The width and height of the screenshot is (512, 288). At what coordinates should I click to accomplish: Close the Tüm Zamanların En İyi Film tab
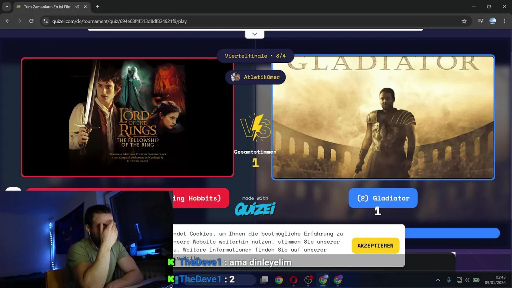click(85, 7)
